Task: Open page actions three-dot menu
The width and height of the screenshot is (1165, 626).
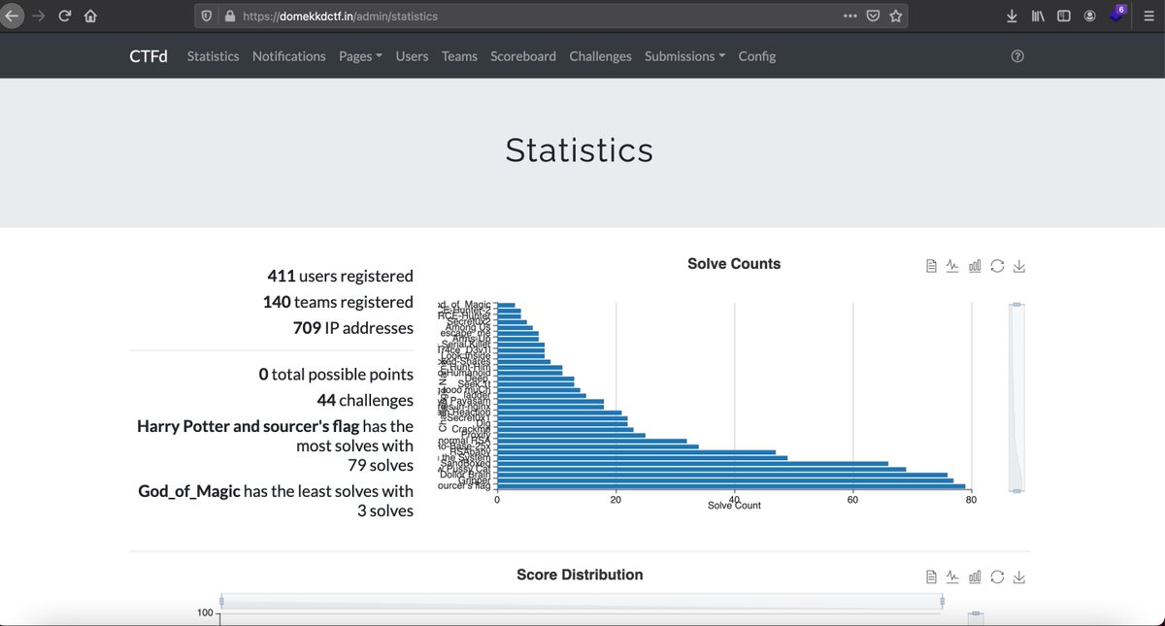Action: (850, 16)
